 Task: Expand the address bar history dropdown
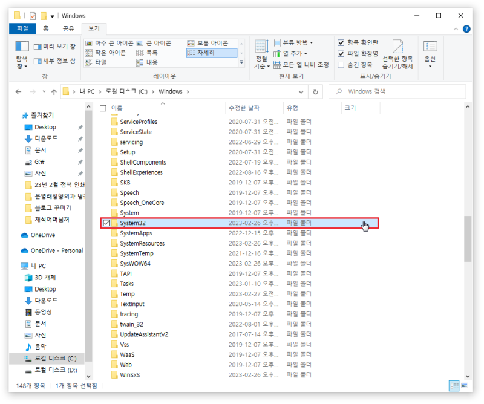click(301, 92)
